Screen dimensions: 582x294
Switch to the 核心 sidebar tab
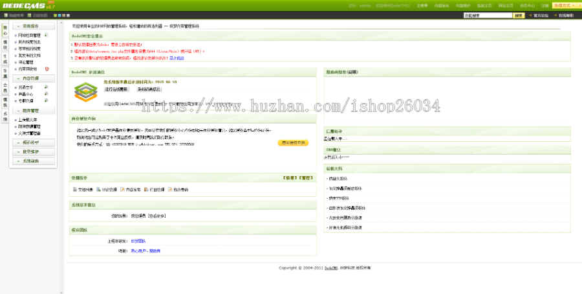pyautogui.click(x=5, y=30)
